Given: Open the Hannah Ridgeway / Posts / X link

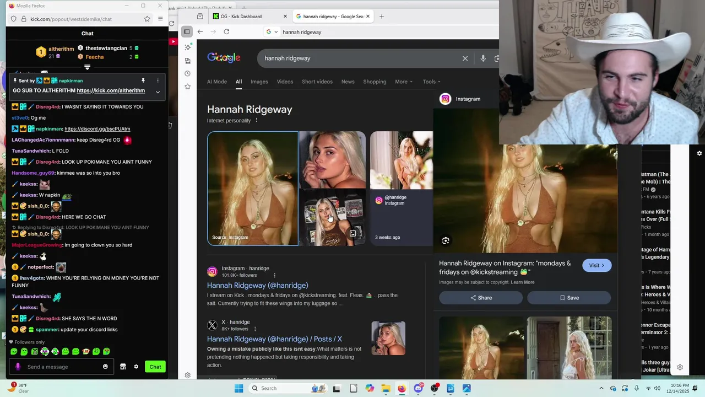Looking at the screenshot, I should pyautogui.click(x=274, y=339).
